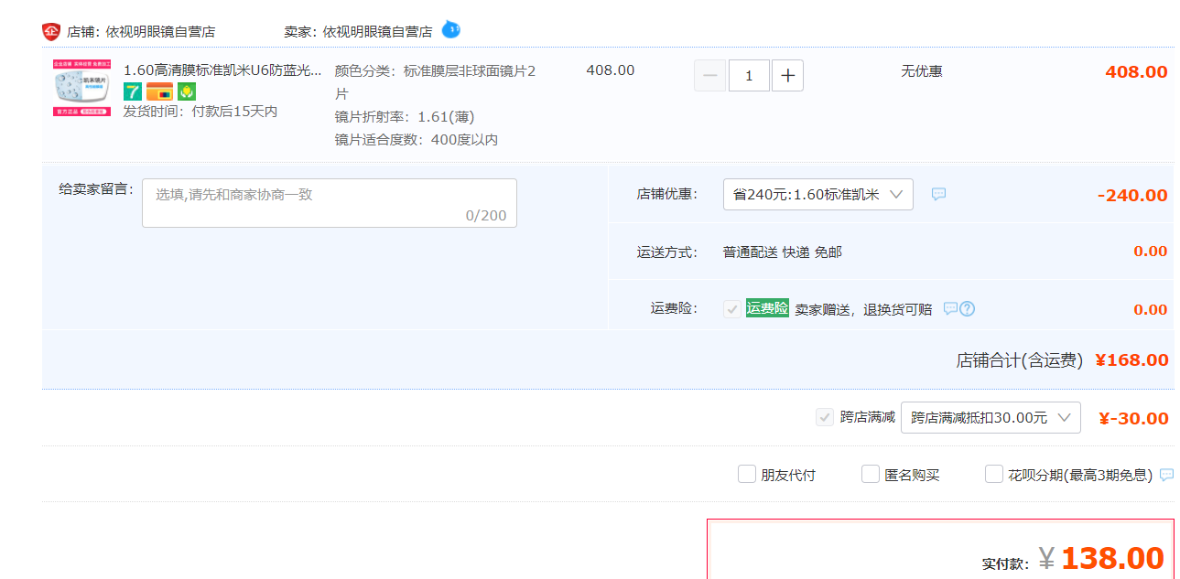Toggle the 跨店满减 checkbox
The height and width of the screenshot is (579, 1180).
click(825, 417)
